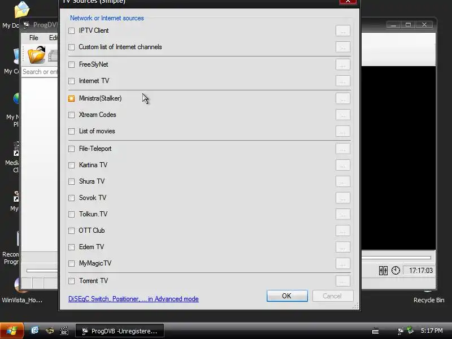The image size is (452, 339).
Task: Click the taskbar clock 5:17 PM
Action: click(x=432, y=331)
